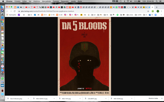Open the B. bookmarks folder
Viewport: 164px width, 102px height.
(x=30, y=15)
